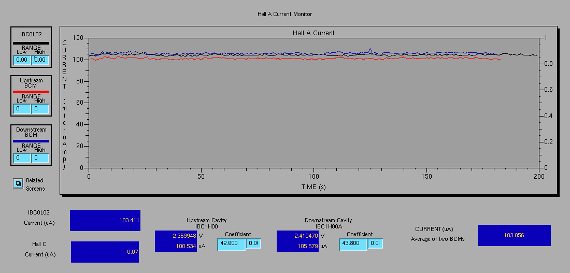Click the Downstream Cavity IBC1H00A label

pyautogui.click(x=328, y=223)
